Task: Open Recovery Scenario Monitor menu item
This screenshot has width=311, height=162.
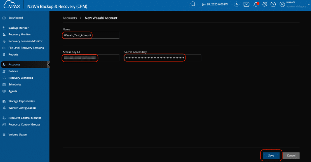Action: pos(25,41)
